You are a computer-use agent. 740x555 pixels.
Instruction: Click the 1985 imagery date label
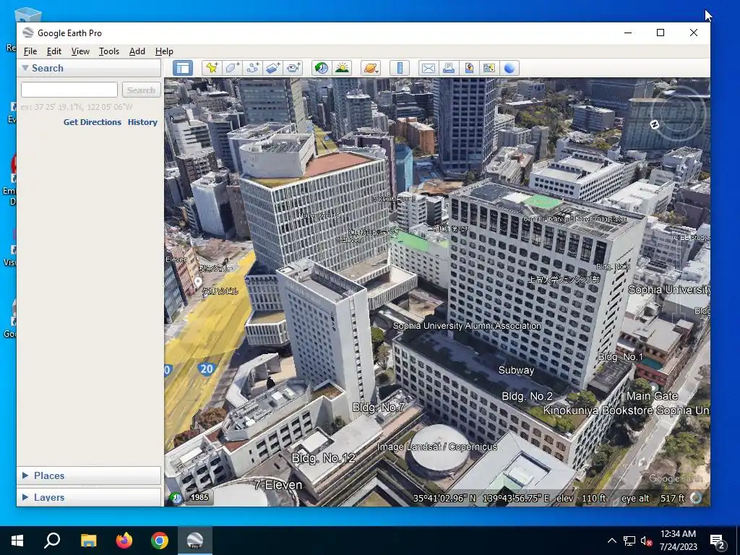pyautogui.click(x=199, y=497)
